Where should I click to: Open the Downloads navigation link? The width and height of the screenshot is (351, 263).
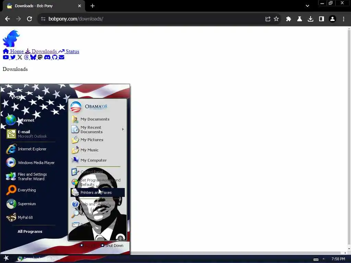pyautogui.click(x=41, y=51)
